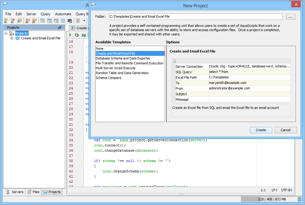The width and height of the screenshot is (305, 205).
Task: Open the Automate menu
Action: (63, 14)
